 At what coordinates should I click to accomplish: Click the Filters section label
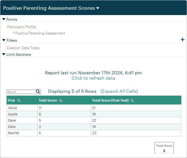coord(12,40)
